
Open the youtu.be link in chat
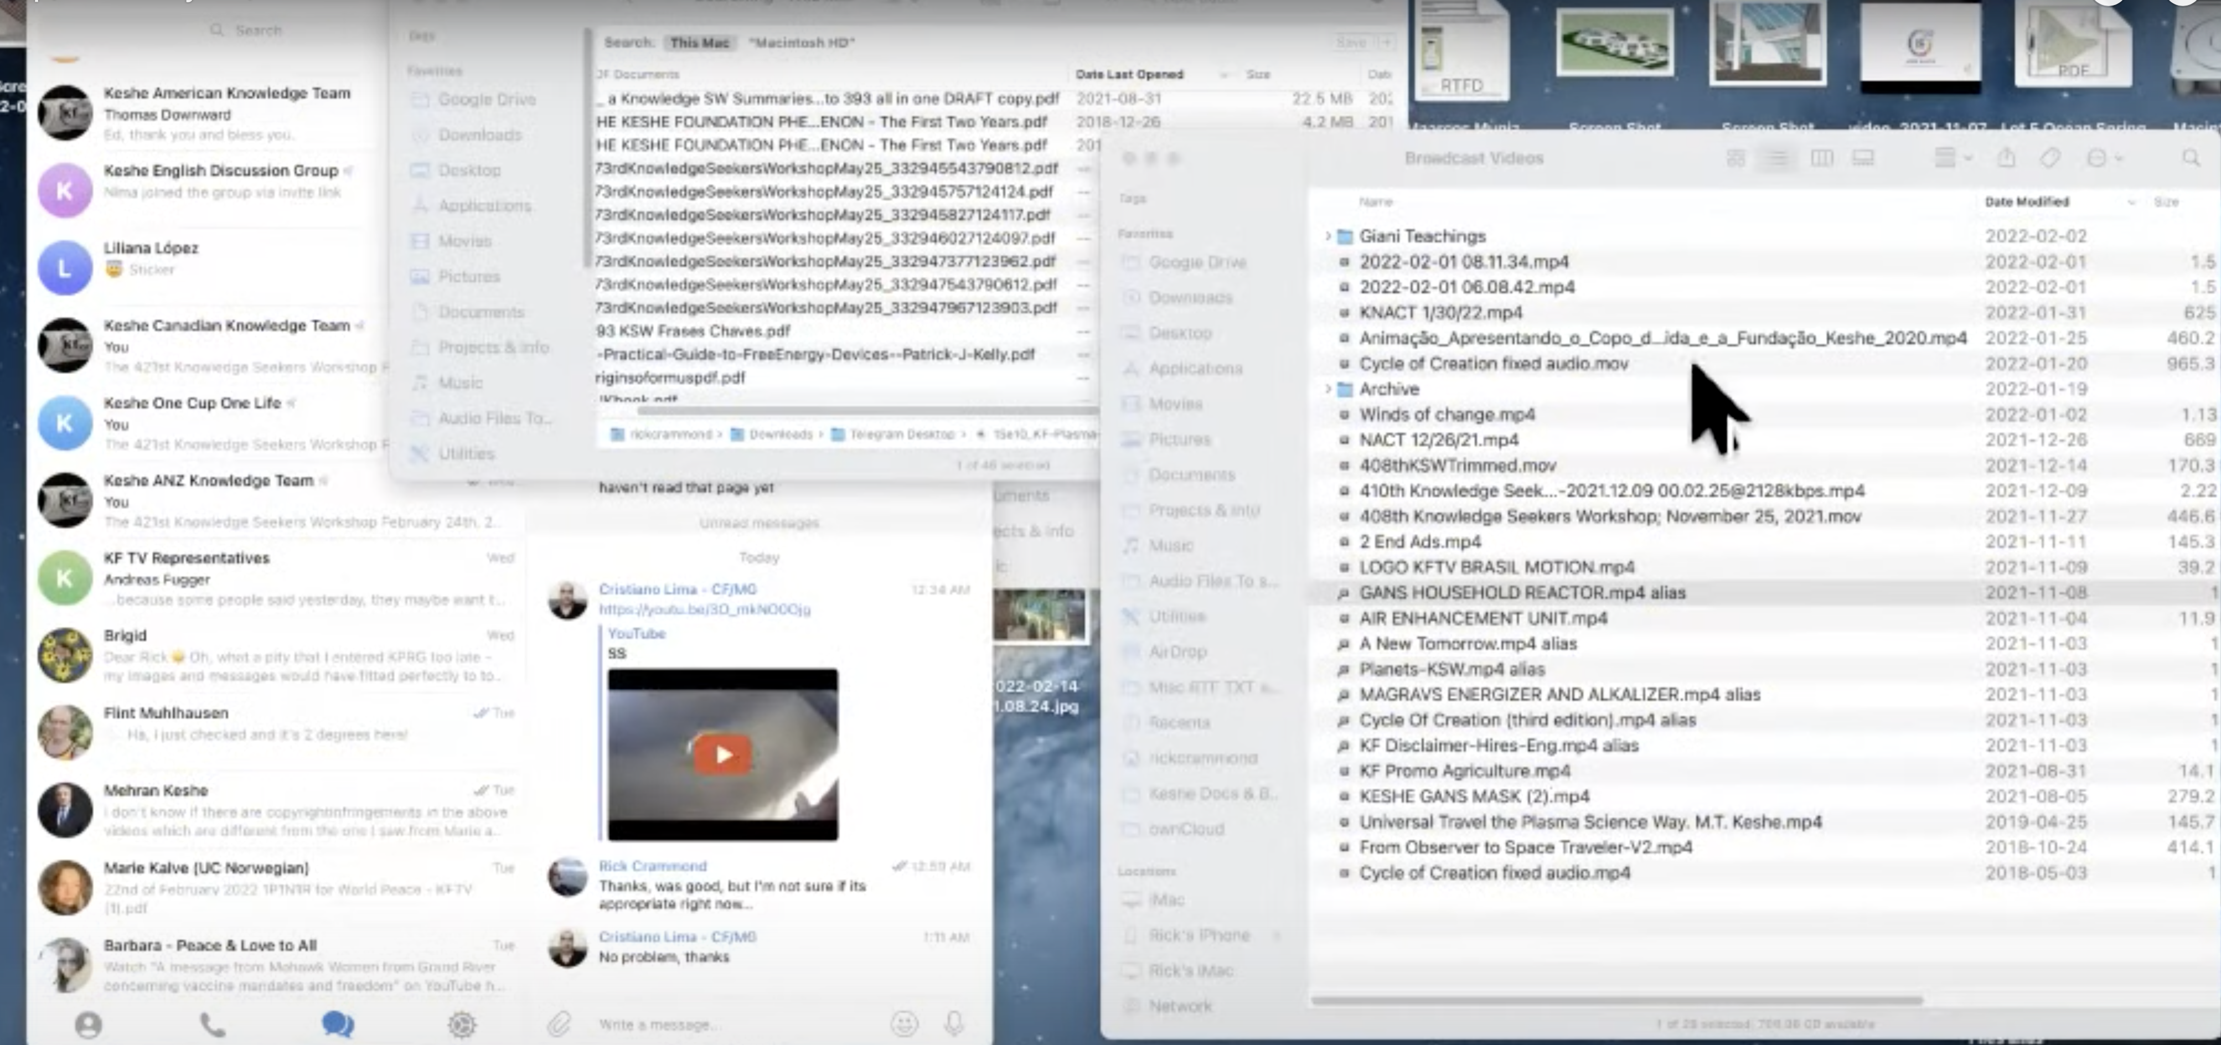tap(704, 609)
